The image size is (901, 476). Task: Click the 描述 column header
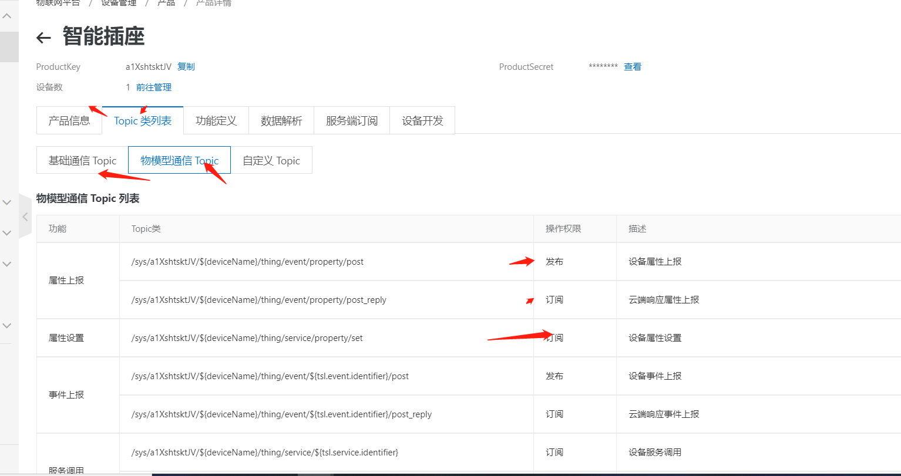tap(637, 228)
